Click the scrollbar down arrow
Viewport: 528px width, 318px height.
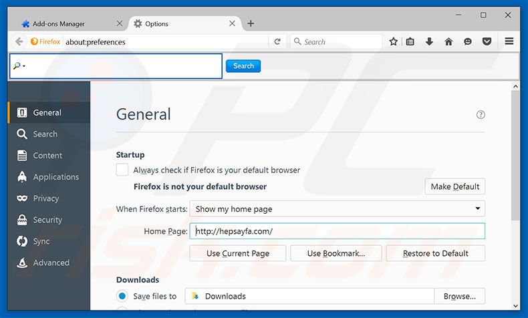click(x=515, y=305)
